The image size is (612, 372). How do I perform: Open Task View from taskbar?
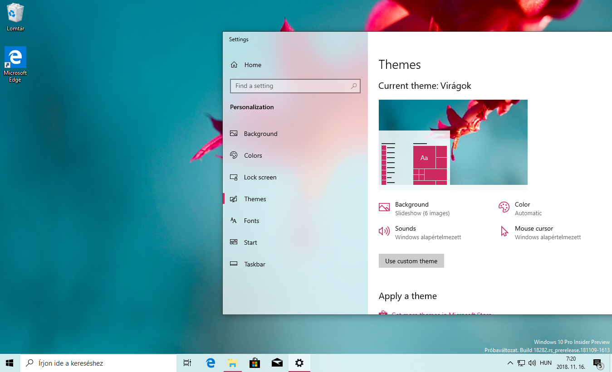click(x=187, y=363)
